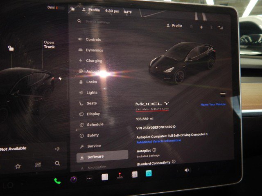Open the media equalizer sliders icon
262x196 pixels.
[38, 165]
